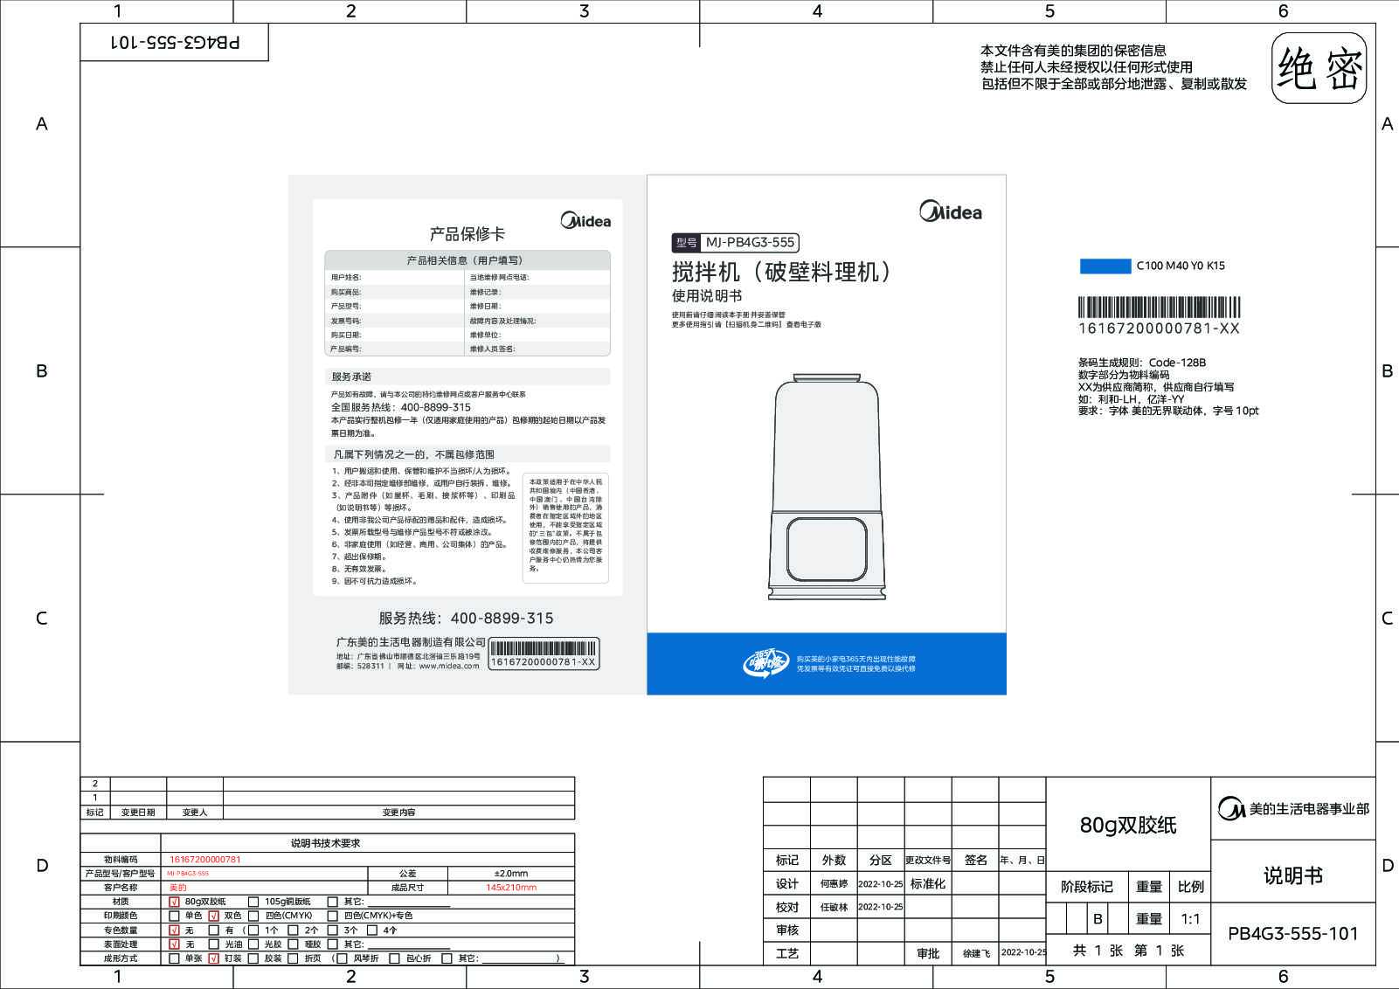Click the large 服务热线：400-8899-315 text
1399x989 pixels.
point(466,619)
